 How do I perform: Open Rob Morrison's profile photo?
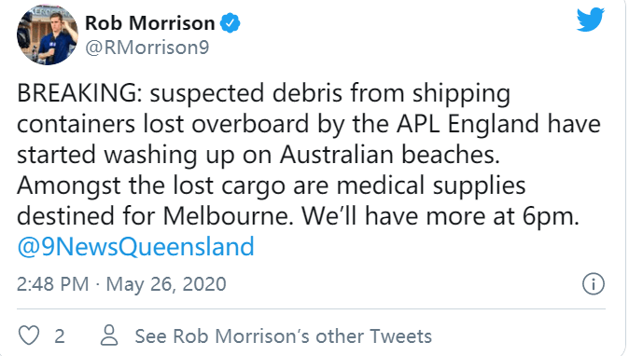pyautogui.click(x=48, y=35)
